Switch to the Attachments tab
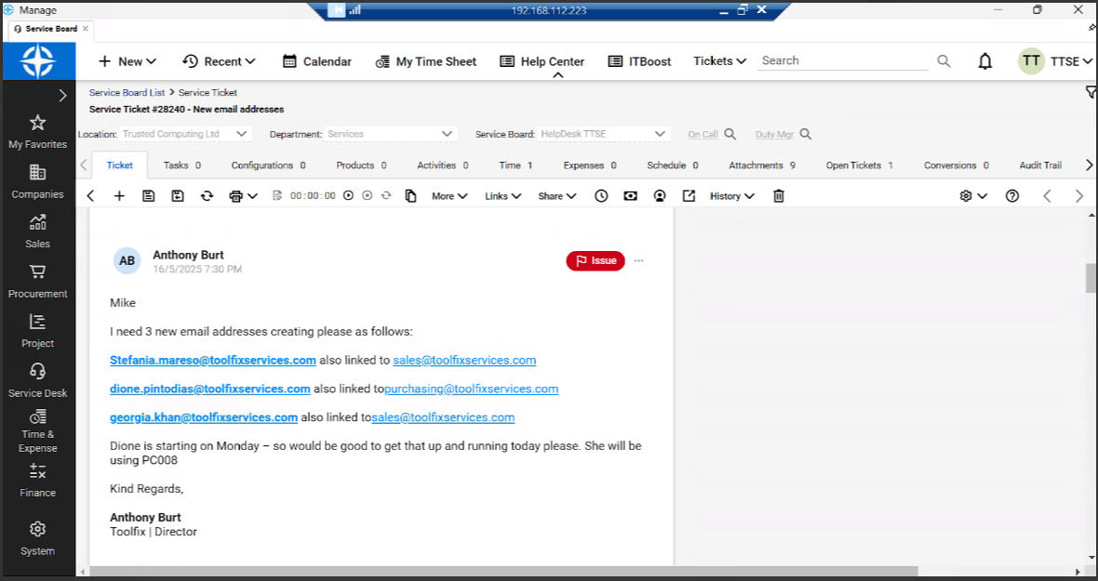The width and height of the screenshot is (1098, 581). click(762, 165)
